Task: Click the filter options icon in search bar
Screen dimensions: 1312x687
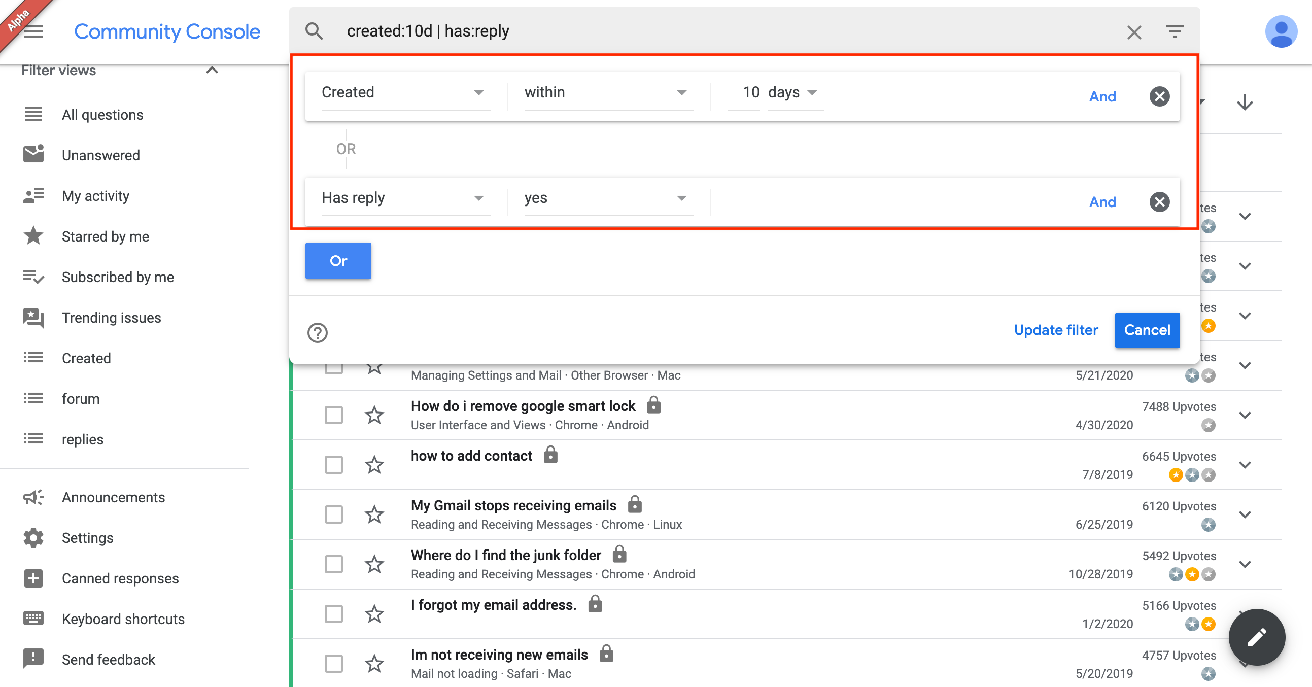Action: click(1175, 31)
